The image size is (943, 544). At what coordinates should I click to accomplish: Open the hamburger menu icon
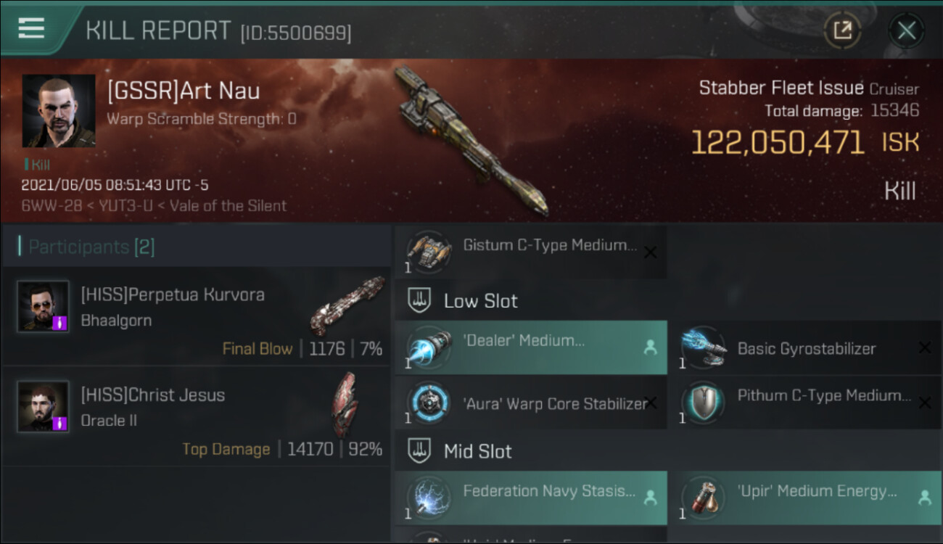31,28
